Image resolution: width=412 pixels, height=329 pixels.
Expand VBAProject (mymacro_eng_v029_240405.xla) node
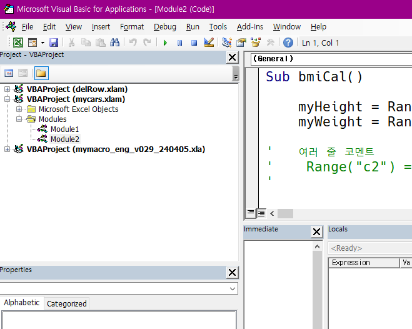(7, 149)
